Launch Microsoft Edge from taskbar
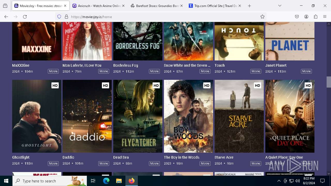 (x=106, y=181)
